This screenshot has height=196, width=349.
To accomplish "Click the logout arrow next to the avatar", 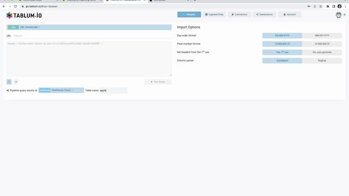I will tap(345, 15).
